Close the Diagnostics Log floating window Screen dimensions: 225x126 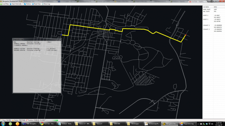(x=60, y=39)
